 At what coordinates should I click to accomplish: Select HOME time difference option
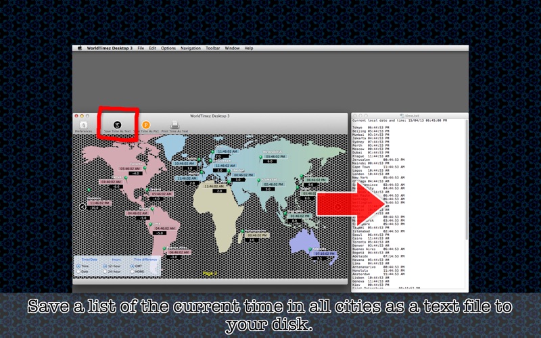[132, 272]
